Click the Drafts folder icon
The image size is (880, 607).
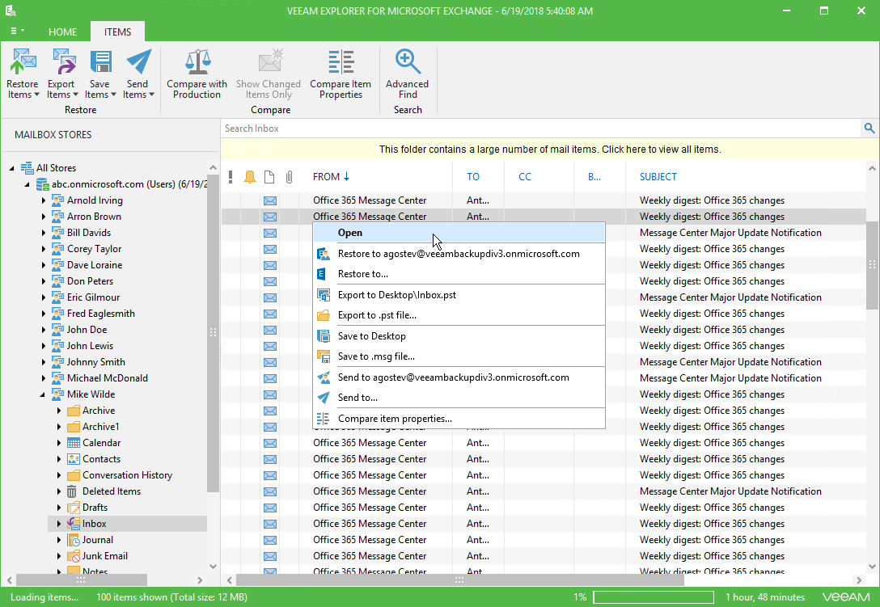(74, 508)
